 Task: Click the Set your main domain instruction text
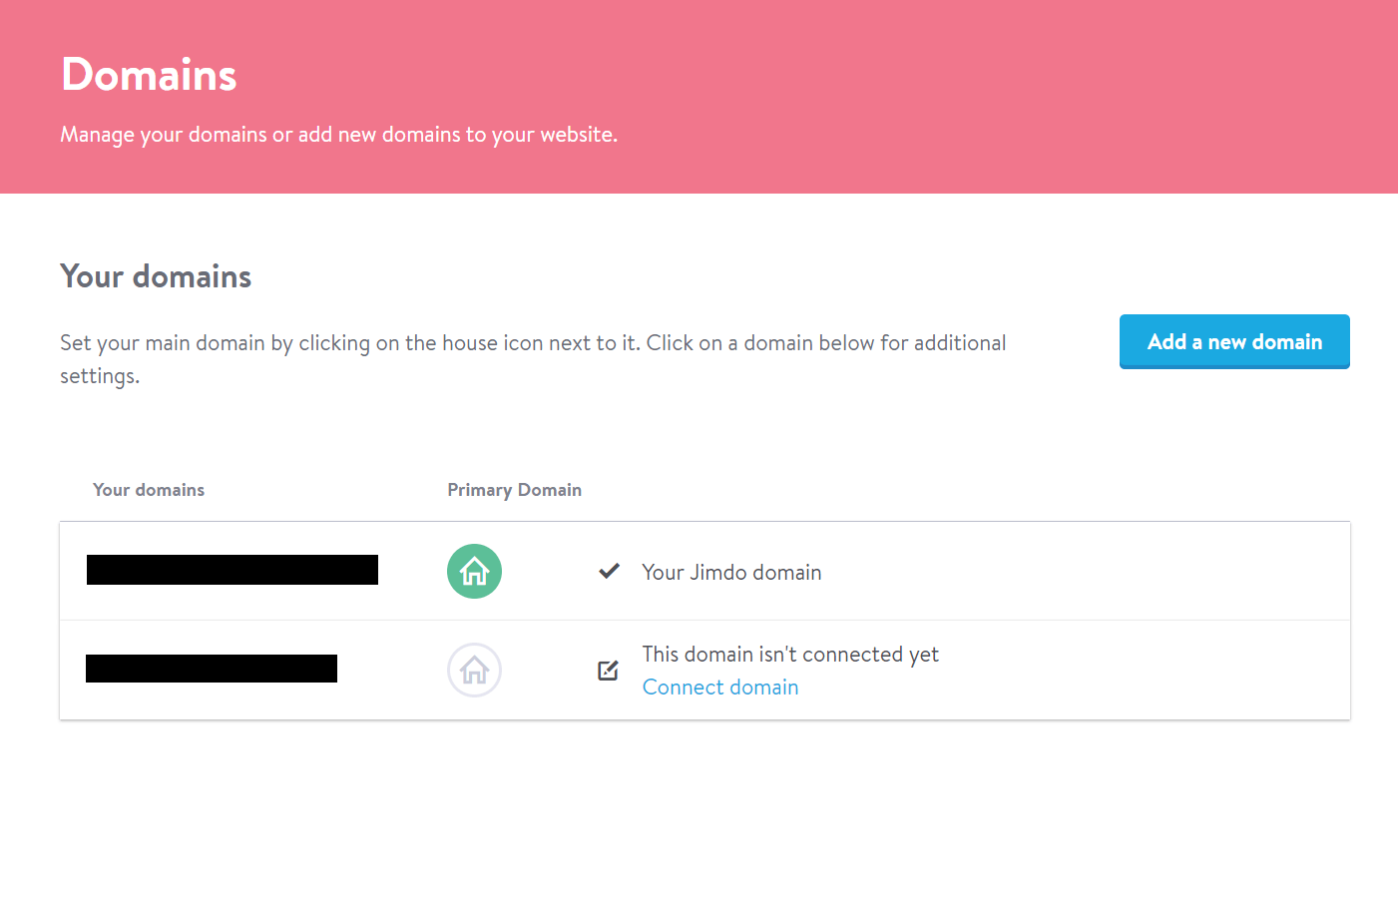pos(532,343)
